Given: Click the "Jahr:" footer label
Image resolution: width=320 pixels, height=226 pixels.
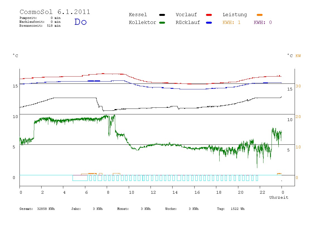Looking at the screenshot, I should (76, 209).
